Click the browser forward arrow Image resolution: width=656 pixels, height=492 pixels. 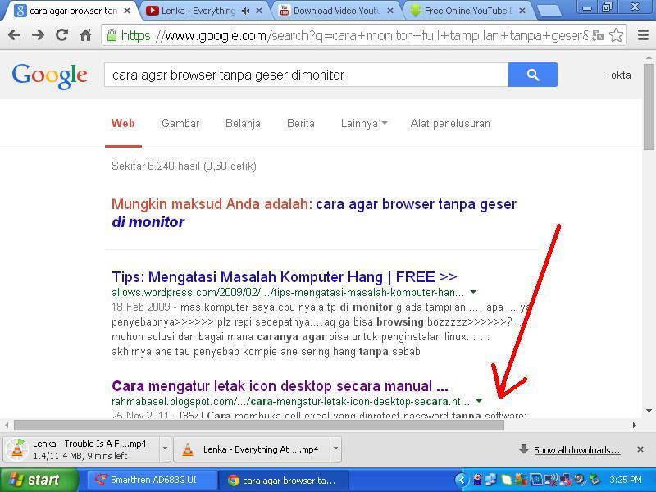[38, 35]
